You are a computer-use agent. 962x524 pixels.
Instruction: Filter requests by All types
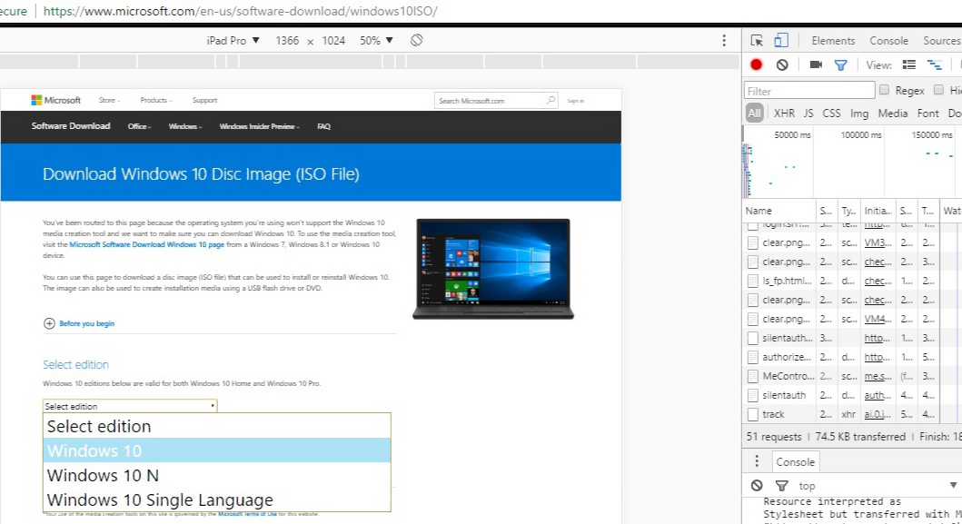point(754,113)
